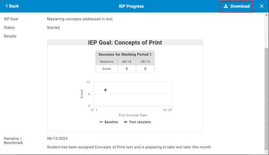Image resolution: width=269 pixels, height=155 pixels.
Task: Click the Baseline legend entry
Action: pos(108,122)
